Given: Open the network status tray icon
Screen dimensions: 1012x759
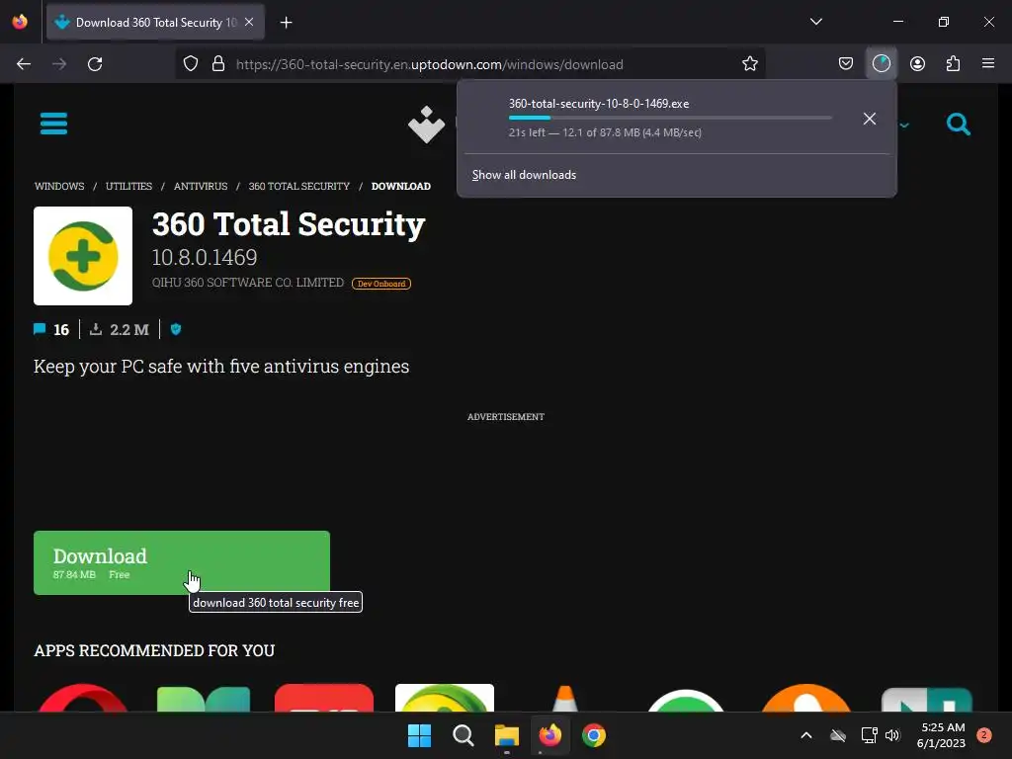Looking at the screenshot, I should (x=869, y=735).
